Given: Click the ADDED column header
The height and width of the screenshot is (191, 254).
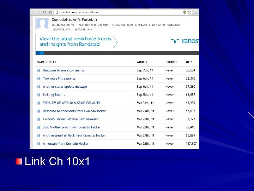Looking at the screenshot, I should pos(142,62).
